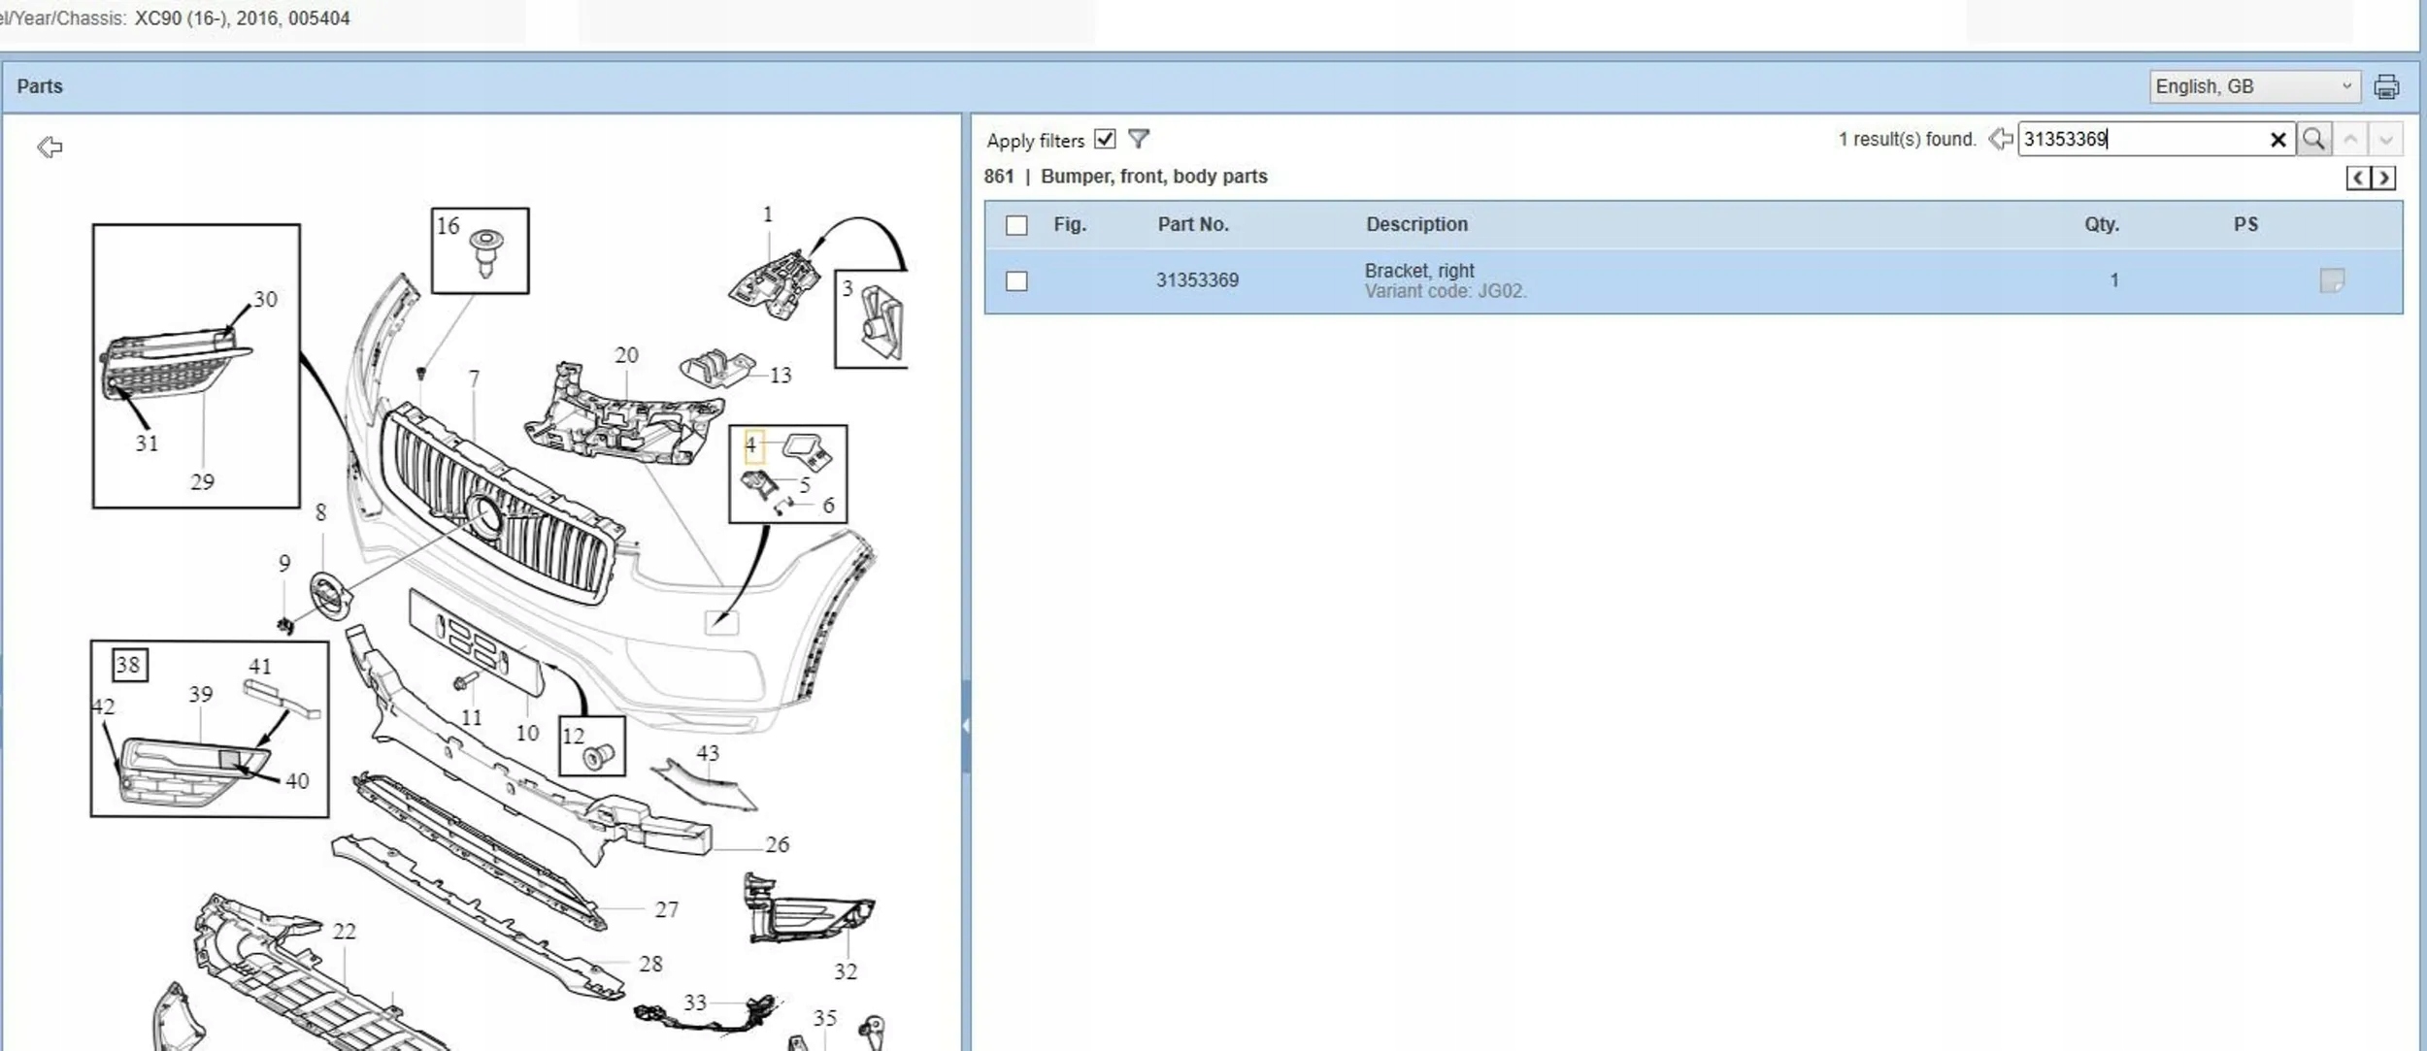The height and width of the screenshot is (1051, 2427).
Task: Go to next section with right chevron
Action: (x=2383, y=178)
